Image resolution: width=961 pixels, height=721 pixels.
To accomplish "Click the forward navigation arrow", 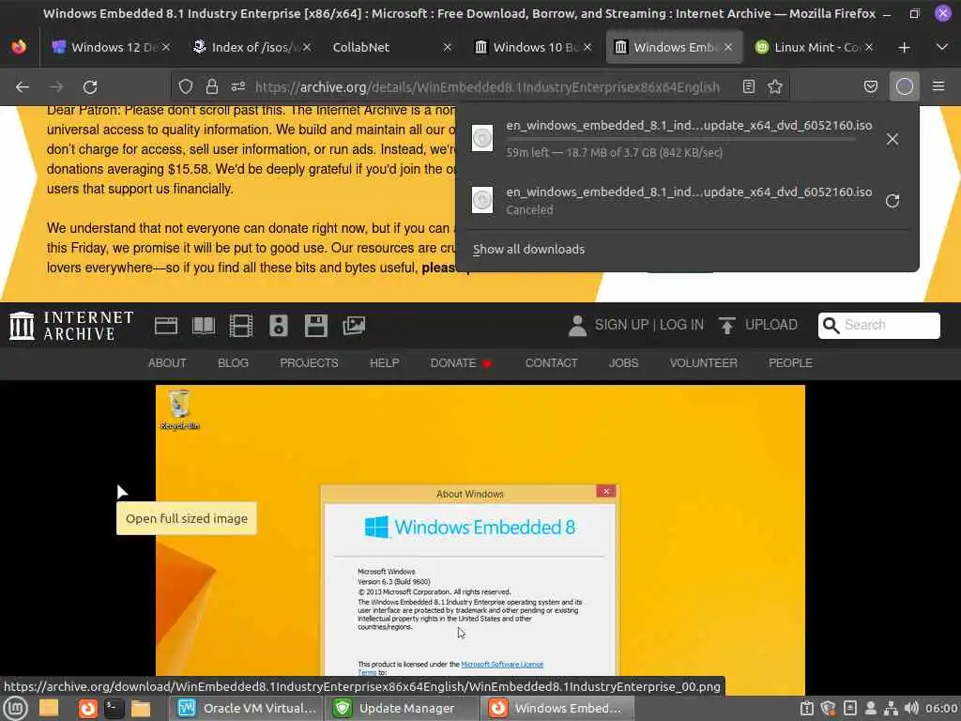I will pos(56,87).
